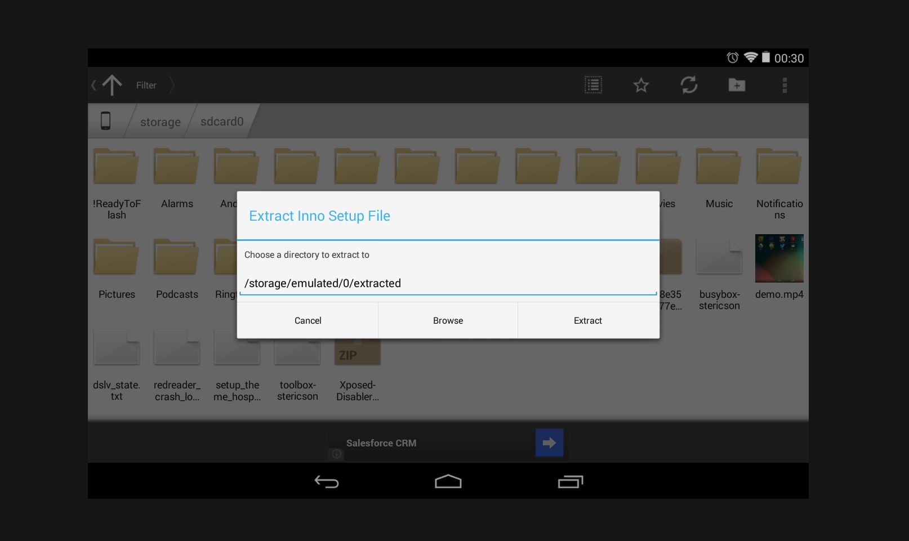This screenshot has height=541, width=909.
Task: Enable multi-select mode in toolbar
Action: (x=592, y=85)
